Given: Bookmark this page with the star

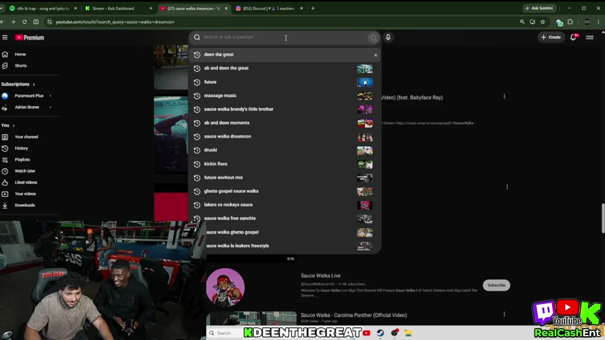Looking at the screenshot, I should click(x=543, y=22).
